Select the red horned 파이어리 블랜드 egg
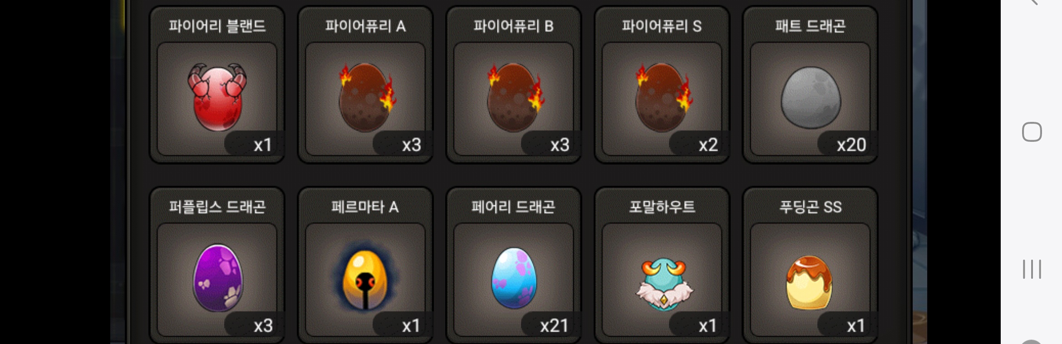 (x=217, y=97)
